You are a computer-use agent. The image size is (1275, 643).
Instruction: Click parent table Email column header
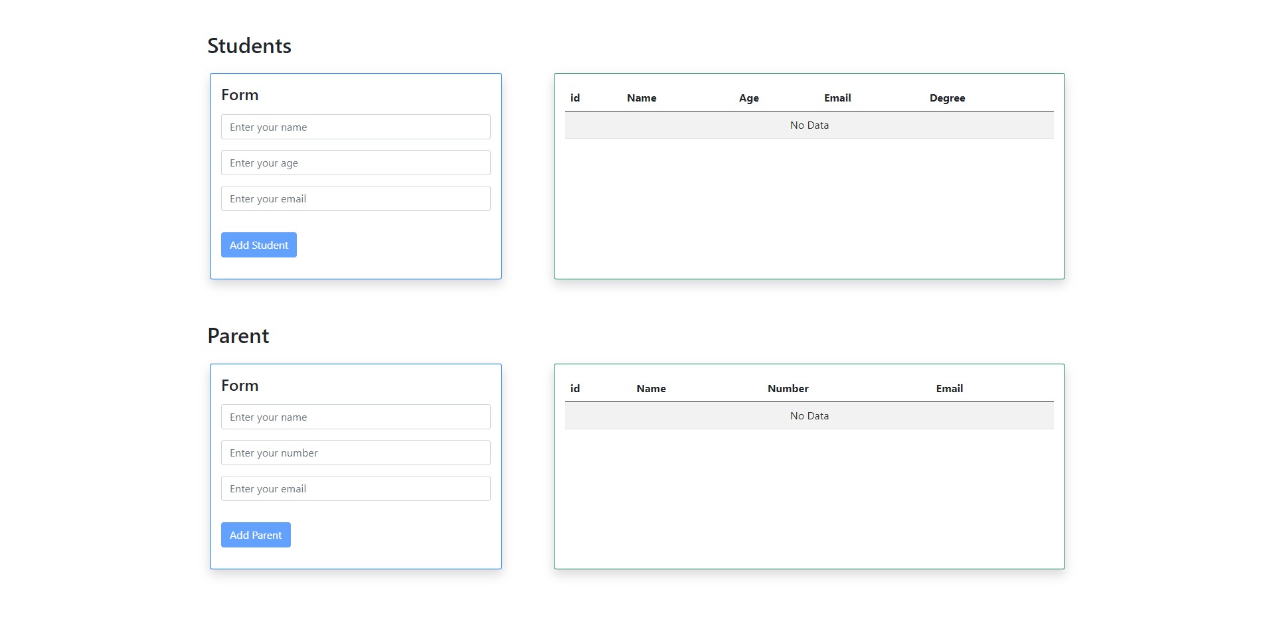click(x=949, y=389)
